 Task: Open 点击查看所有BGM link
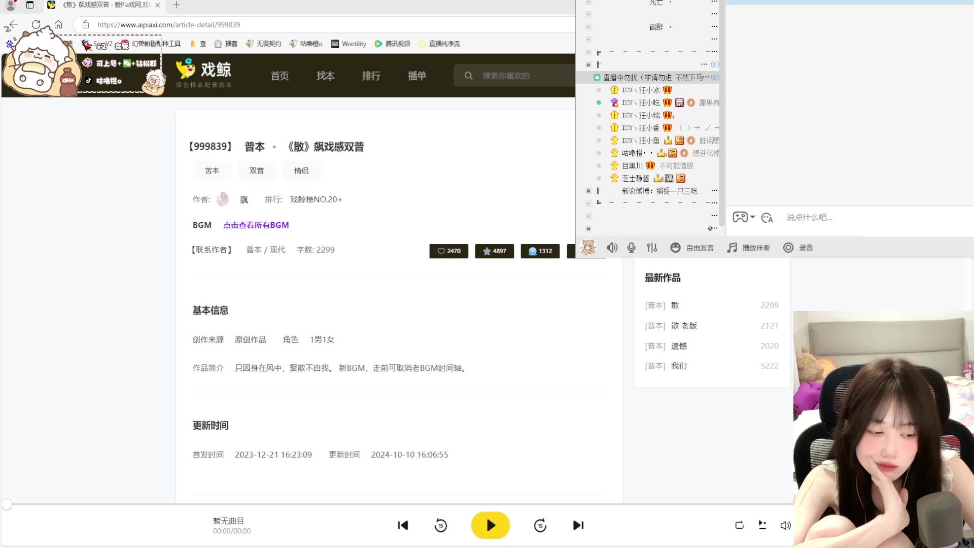click(x=256, y=225)
